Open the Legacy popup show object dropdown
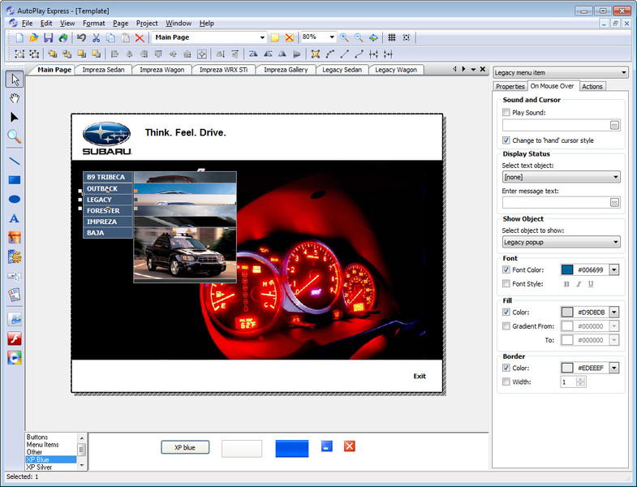 [x=561, y=242]
